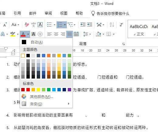Toggle show paragraph marks icon
158x137 pixels.
click(121, 25)
